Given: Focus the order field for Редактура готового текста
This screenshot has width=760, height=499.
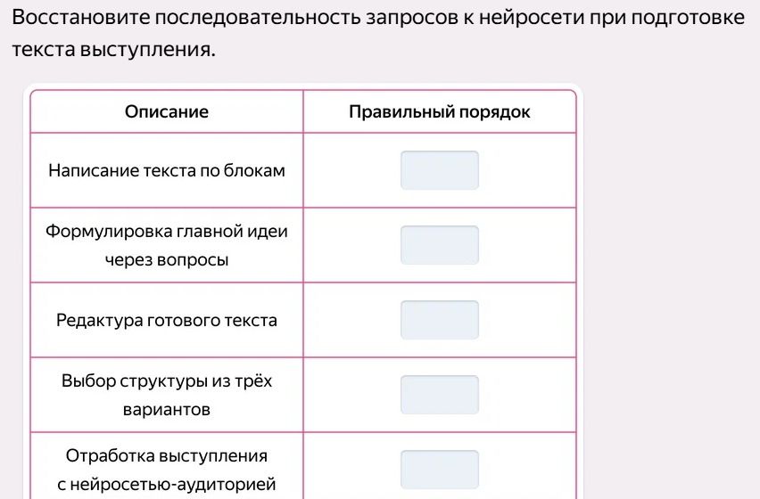Looking at the screenshot, I should 440,320.
